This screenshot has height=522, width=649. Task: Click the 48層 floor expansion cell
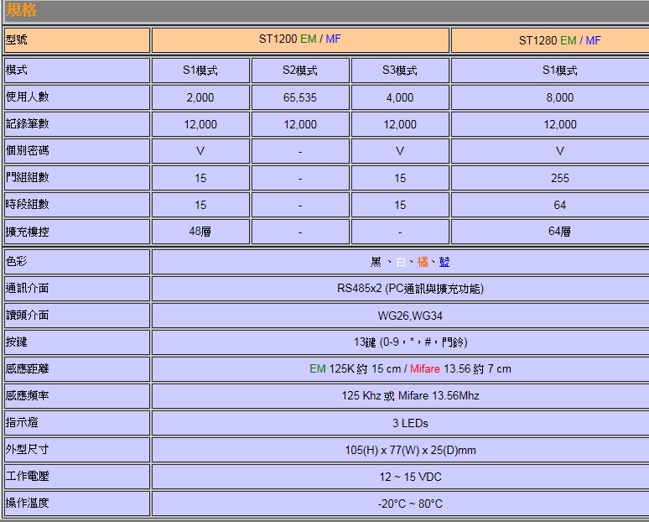pos(200,232)
